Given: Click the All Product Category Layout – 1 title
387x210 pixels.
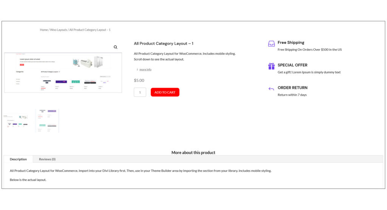Looking at the screenshot, I should click(163, 44).
